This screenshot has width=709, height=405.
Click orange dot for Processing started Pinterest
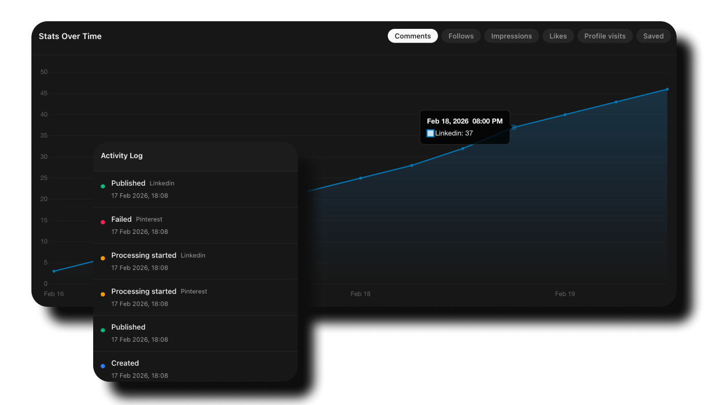click(103, 294)
